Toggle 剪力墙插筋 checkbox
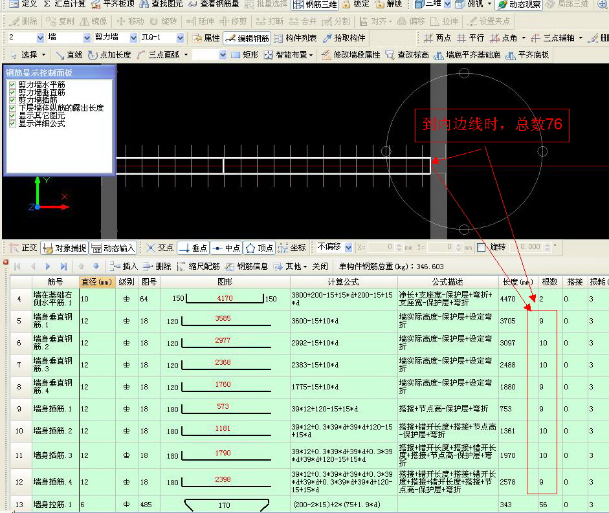Screen dimensions: 609x513 click(12, 100)
